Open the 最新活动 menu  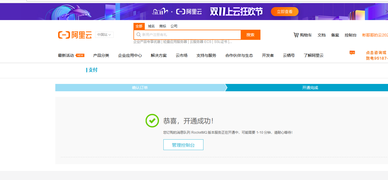pyautogui.click(x=66, y=55)
